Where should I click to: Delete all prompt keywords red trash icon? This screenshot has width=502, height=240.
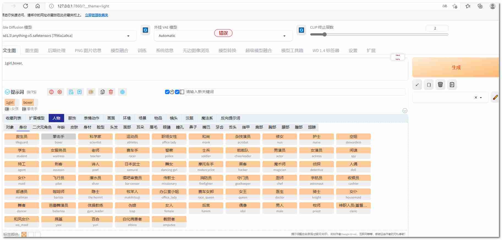coord(111,92)
